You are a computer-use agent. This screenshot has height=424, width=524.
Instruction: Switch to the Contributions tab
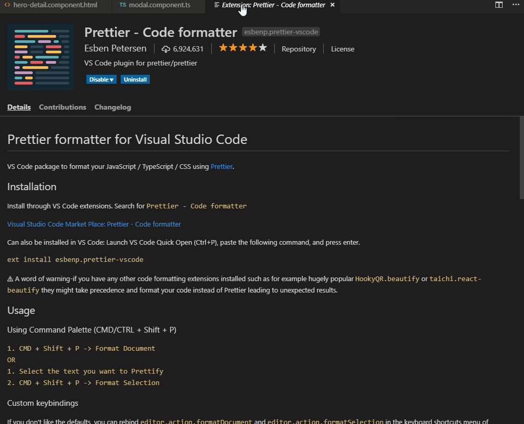coord(62,107)
